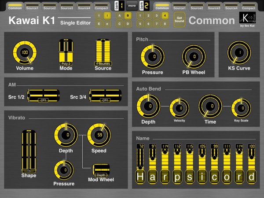
Task: Click the Auto Bend Velocity knob
Action: (180, 108)
